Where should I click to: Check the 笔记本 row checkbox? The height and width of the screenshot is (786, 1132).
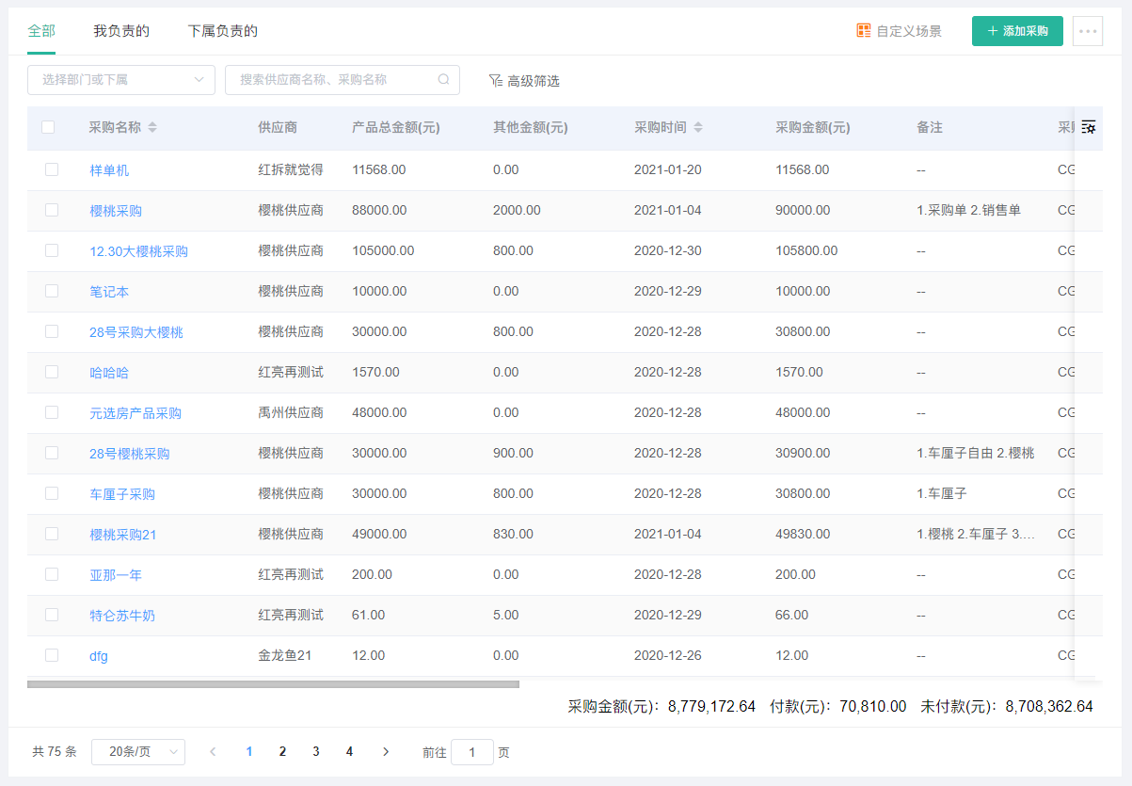point(52,291)
